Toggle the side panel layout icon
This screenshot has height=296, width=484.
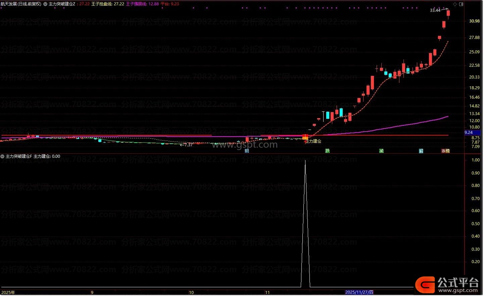coord(461,4)
